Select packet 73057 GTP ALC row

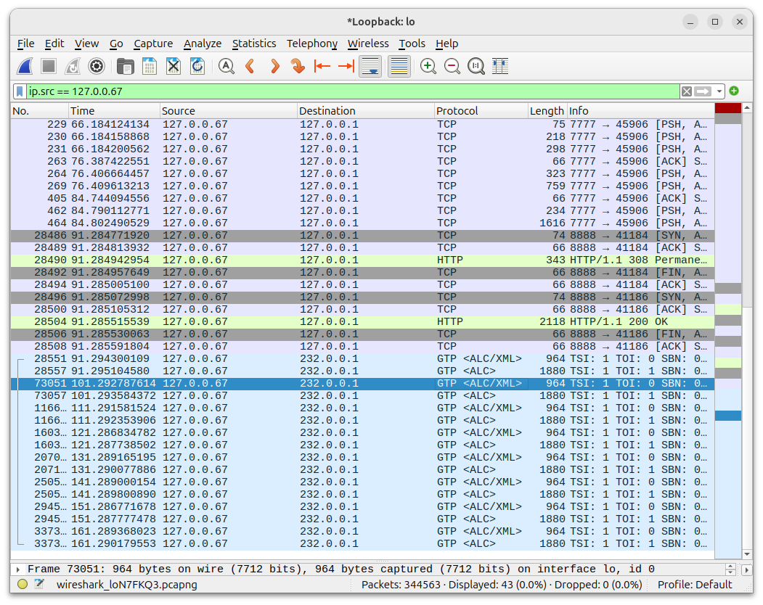point(362,396)
